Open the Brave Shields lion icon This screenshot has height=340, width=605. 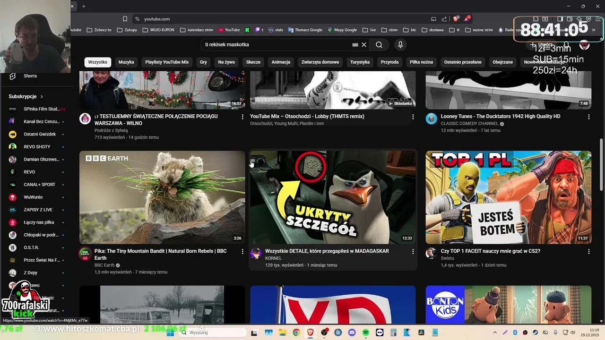click(455, 19)
